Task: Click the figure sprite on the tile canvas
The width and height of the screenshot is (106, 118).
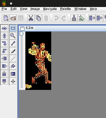Action: 40,63
